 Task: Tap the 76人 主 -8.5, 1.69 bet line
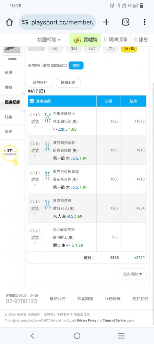68,216
